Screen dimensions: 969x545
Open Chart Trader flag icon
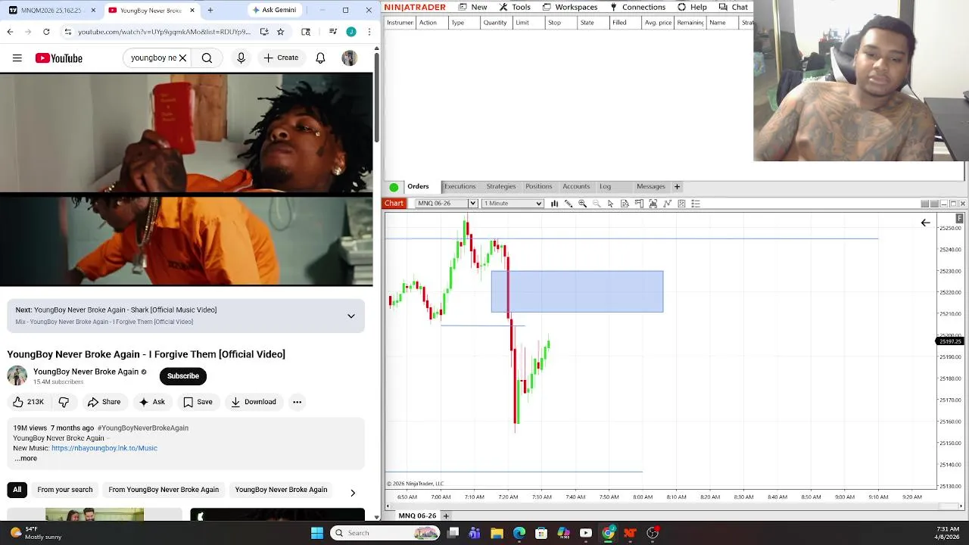pos(639,204)
